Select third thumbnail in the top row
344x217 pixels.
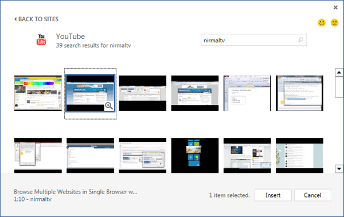click(x=143, y=93)
